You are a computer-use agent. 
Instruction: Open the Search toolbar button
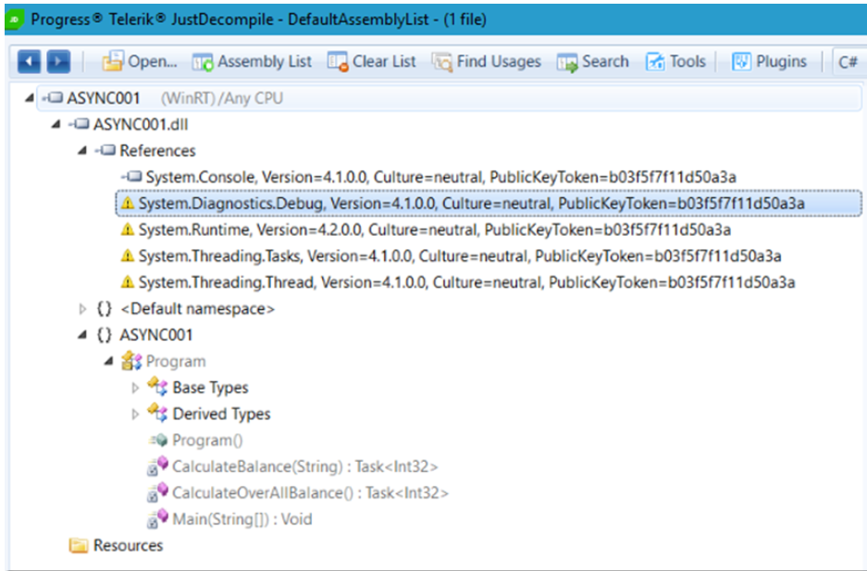(592, 62)
